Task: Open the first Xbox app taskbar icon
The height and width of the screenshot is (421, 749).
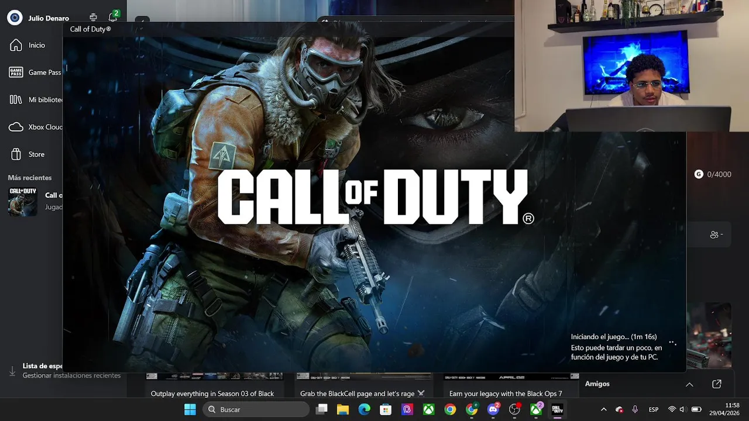Action: click(x=428, y=409)
